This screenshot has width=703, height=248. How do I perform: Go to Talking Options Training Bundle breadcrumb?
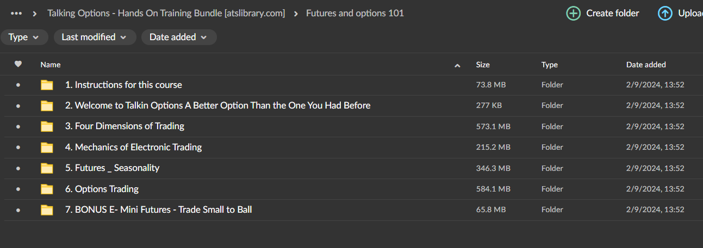166,13
